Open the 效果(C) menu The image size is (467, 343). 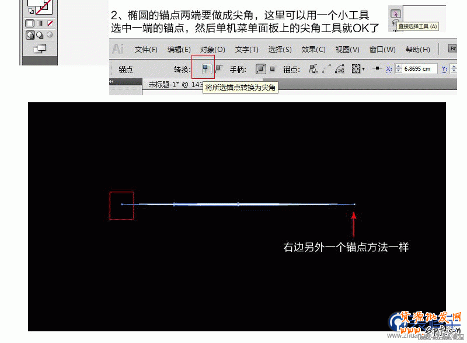pos(313,49)
